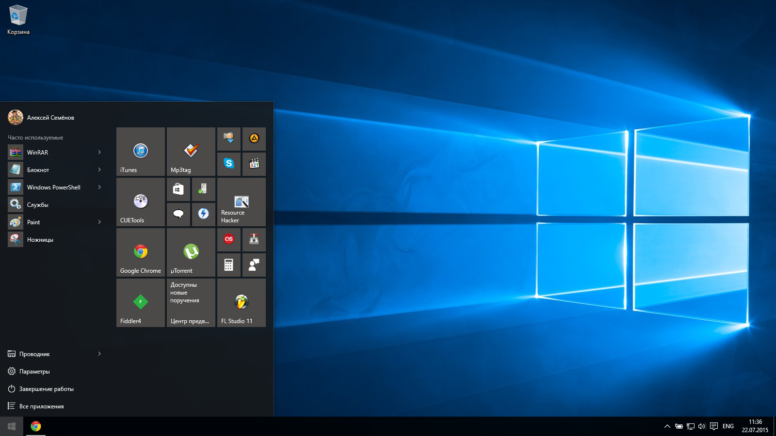
Task: Launch the AIMP orange triangle tile
Action: 254,139
